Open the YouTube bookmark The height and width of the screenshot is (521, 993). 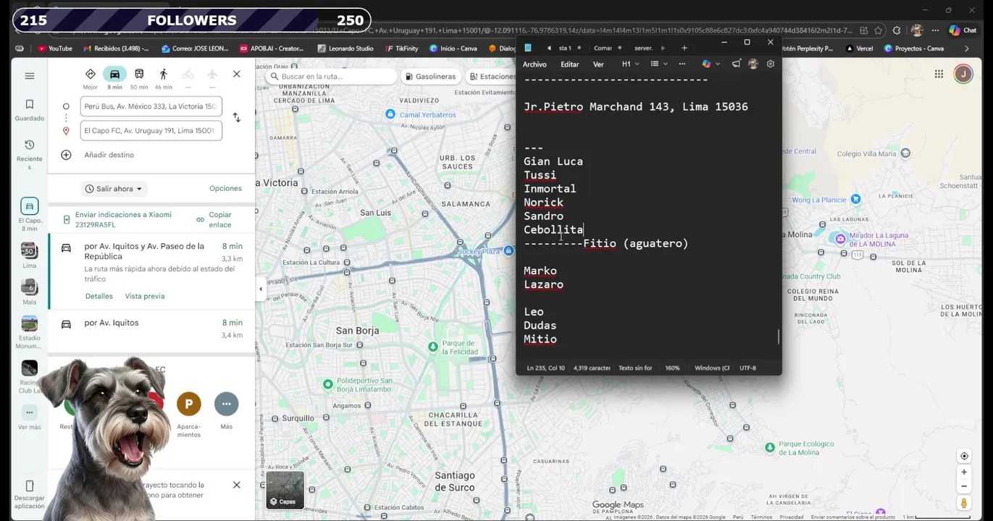click(x=55, y=48)
